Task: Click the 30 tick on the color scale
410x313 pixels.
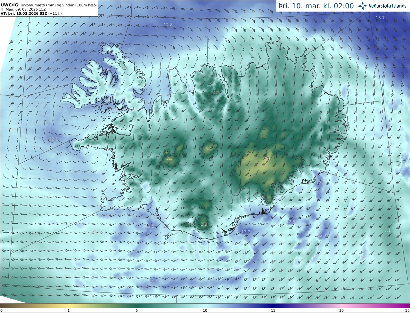Action: 341,310
